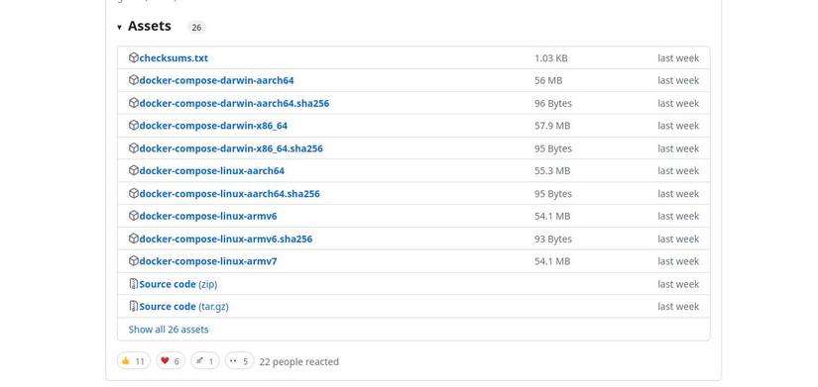This screenshot has width=818, height=387.
Task: Click the package icon beside docker-compose-darwin-x86_64.sha256
Action: coord(134,148)
